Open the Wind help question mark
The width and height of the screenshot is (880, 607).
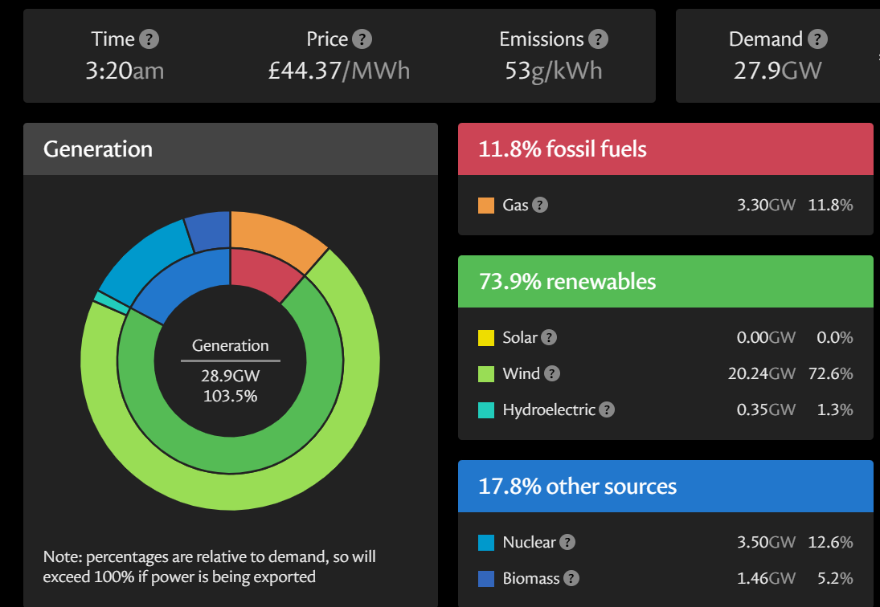pyautogui.click(x=551, y=374)
